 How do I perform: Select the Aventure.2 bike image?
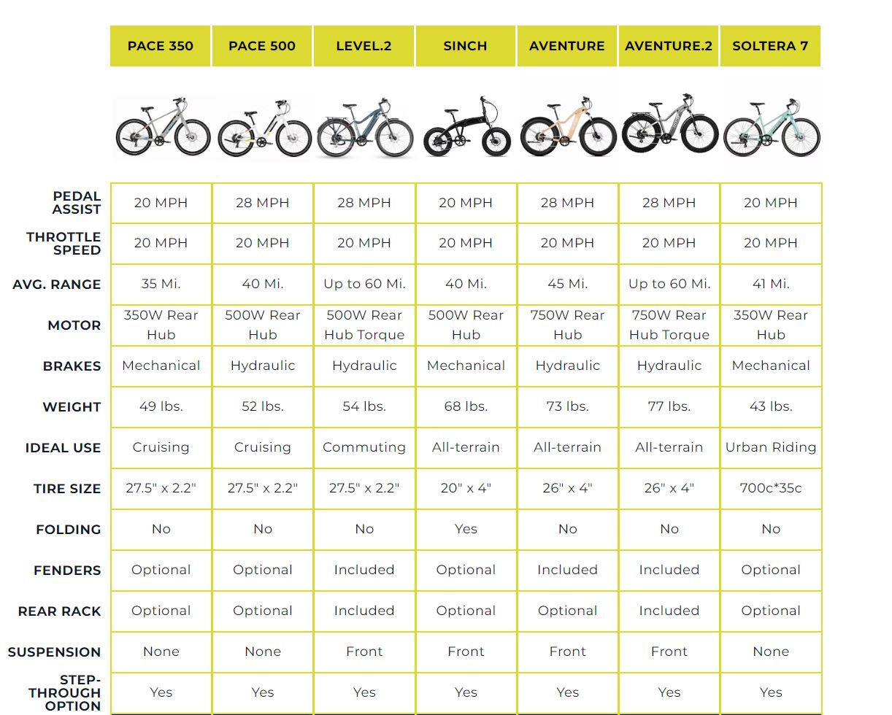click(669, 124)
